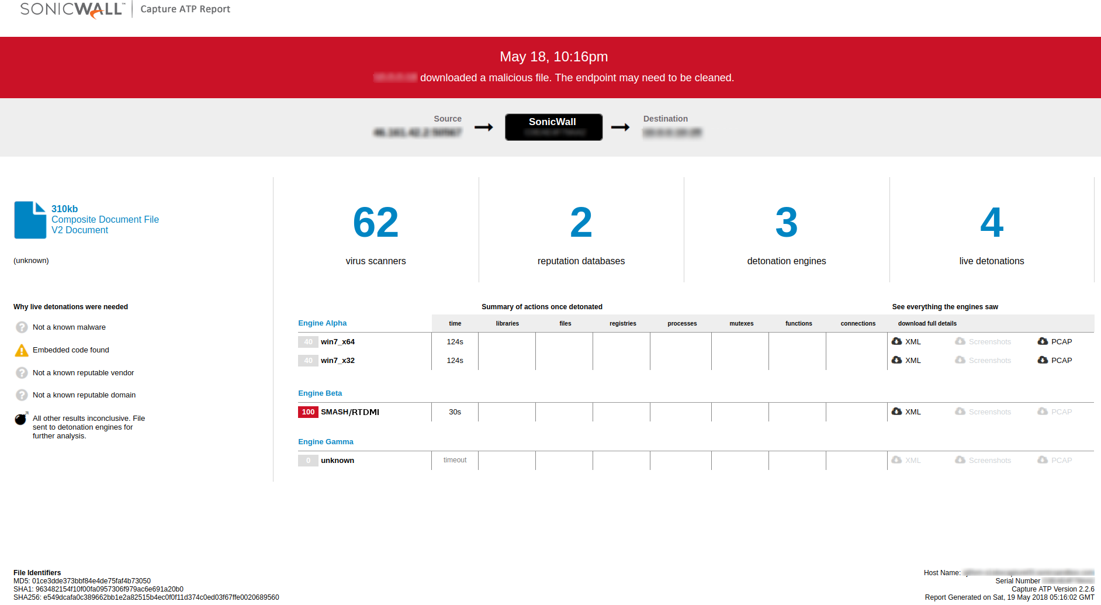1101x605 pixels.
Task: Click the Screenshots cloud icon in win7_x64 row
Action: pyautogui.click(x=960, y=341)
